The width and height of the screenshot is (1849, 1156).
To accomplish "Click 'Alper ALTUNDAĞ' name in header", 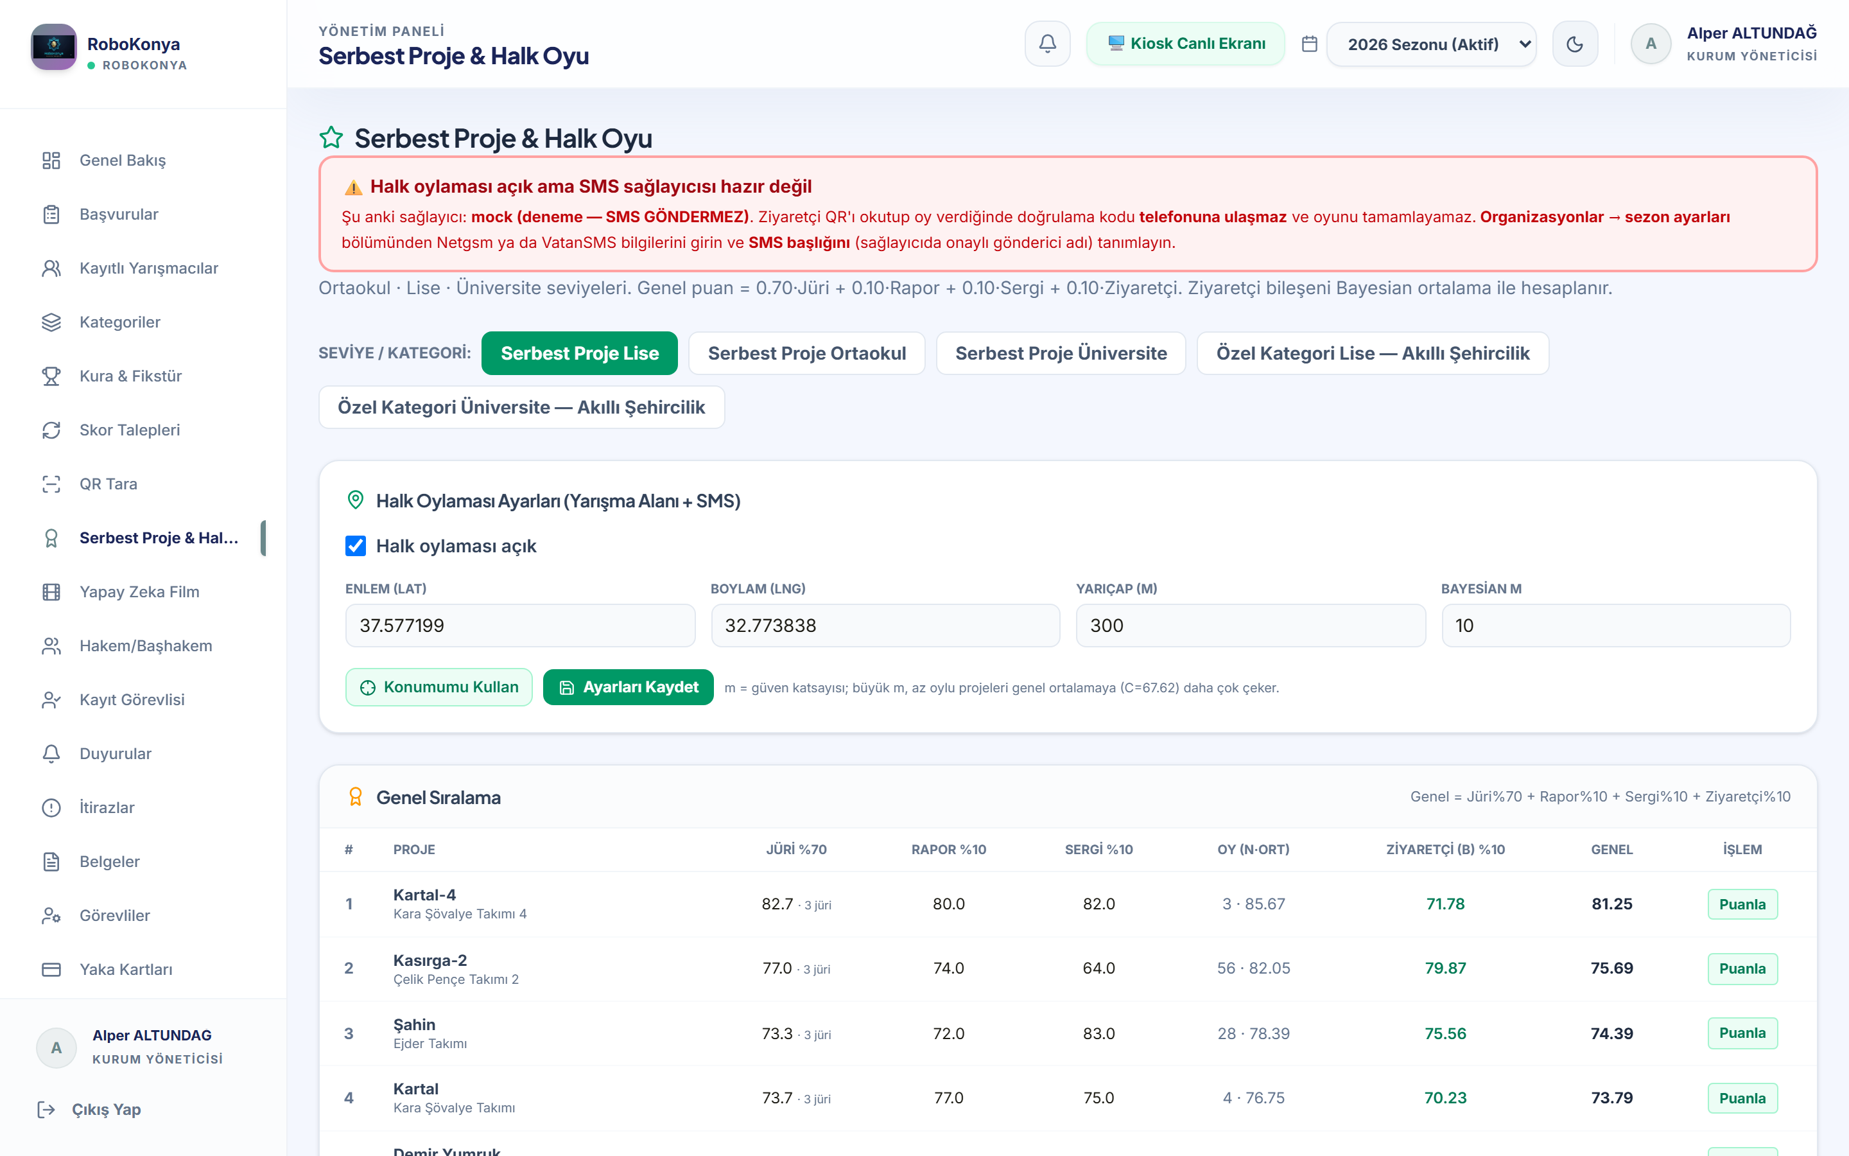I will 1751,33.
